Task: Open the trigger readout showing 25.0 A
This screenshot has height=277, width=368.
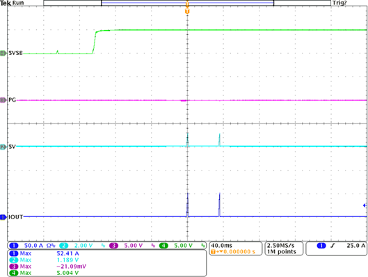Action: click(336, 248)
